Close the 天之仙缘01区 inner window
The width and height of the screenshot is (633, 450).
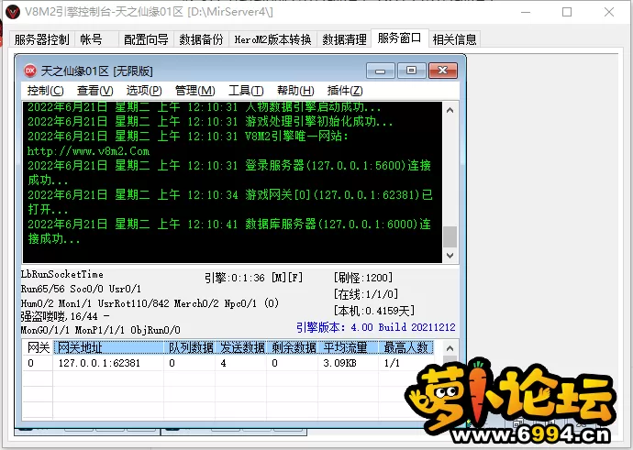(x=443, y=71)
